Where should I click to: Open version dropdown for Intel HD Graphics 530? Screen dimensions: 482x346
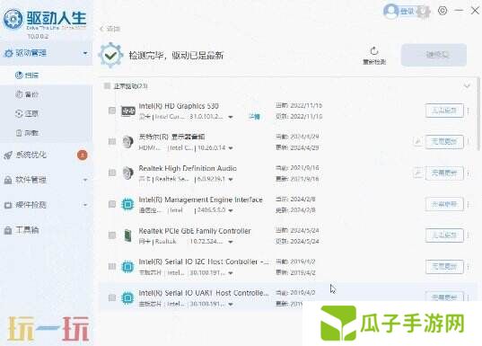(231, 117)
